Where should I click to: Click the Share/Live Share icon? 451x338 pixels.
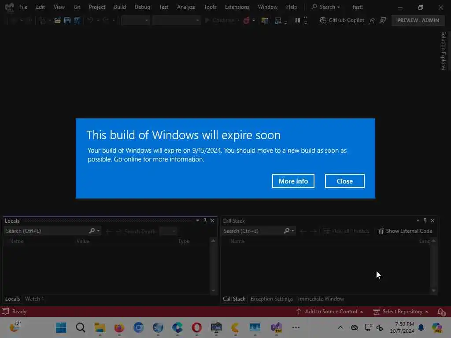(372, 20)
